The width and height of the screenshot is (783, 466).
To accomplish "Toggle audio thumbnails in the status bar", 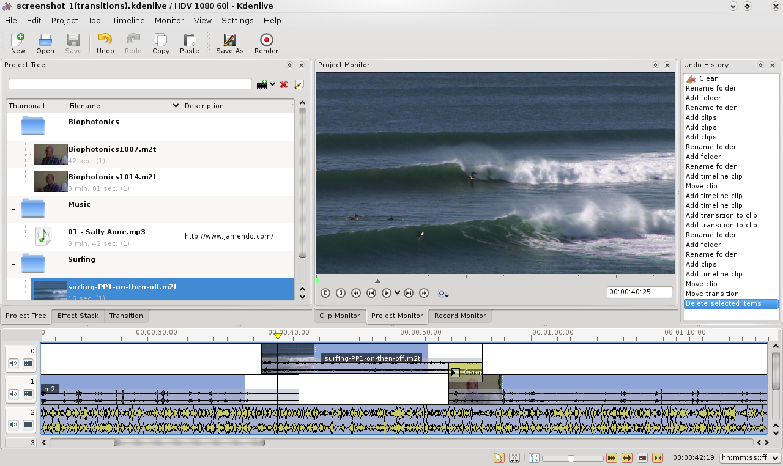I will [626, 457].
